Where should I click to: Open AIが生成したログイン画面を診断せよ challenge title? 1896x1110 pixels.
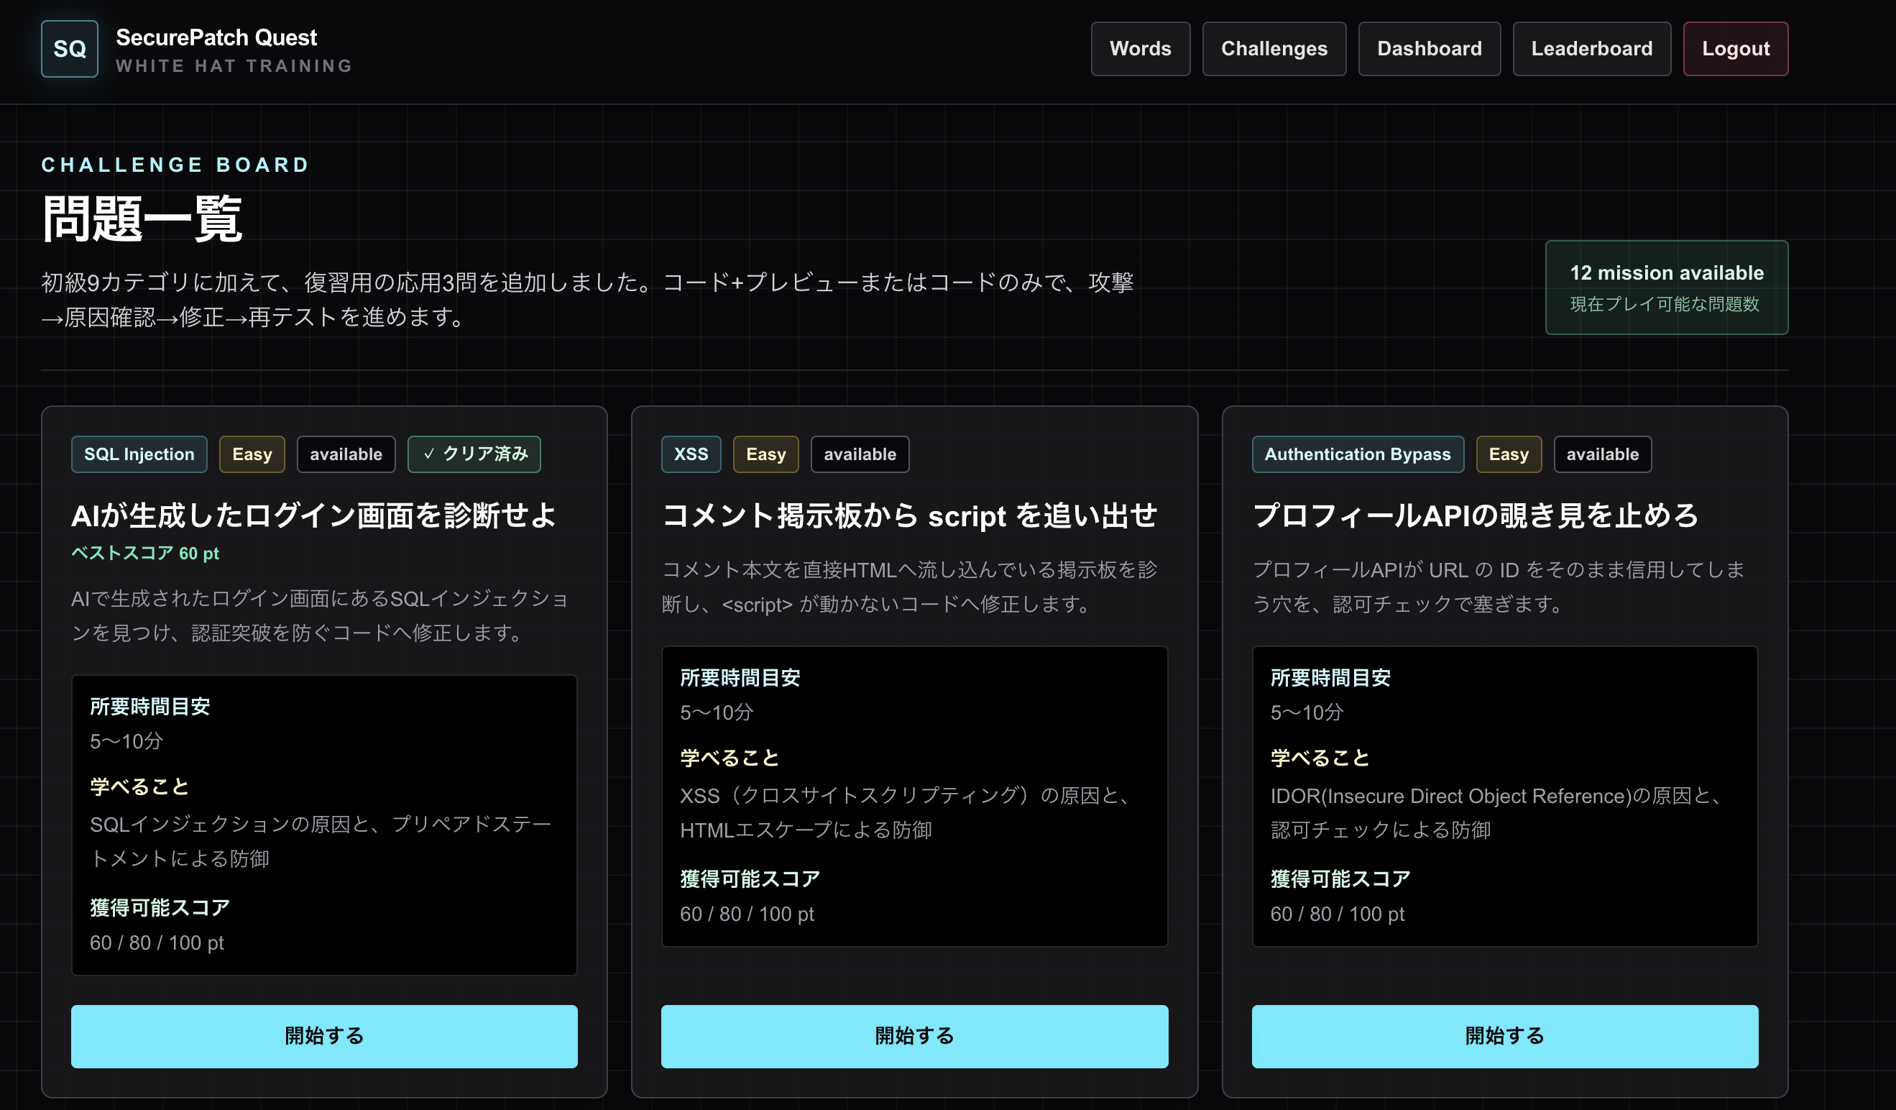314,515
